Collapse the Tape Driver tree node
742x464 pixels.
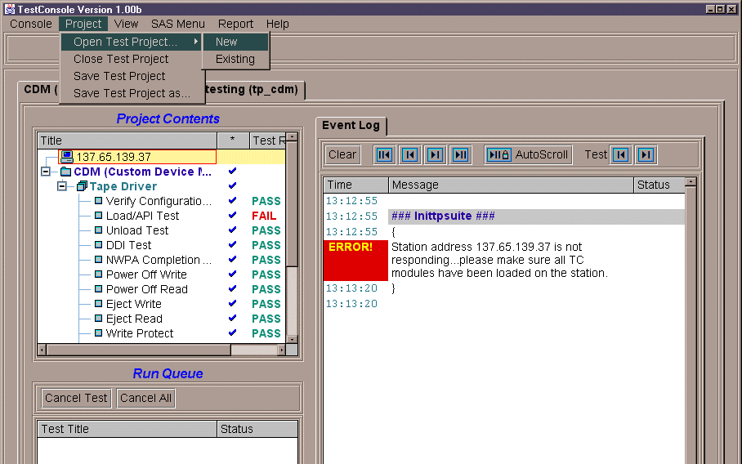point(62,186)
